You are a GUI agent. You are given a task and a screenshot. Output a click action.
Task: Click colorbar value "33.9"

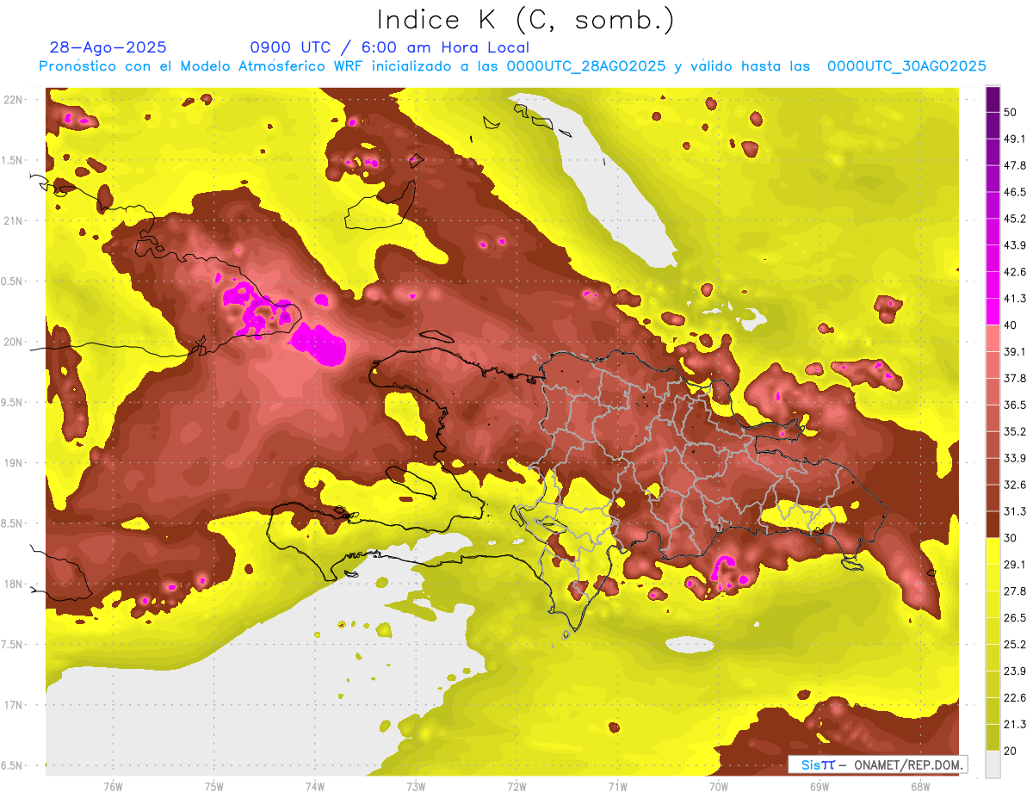(x=1014, y=458)
